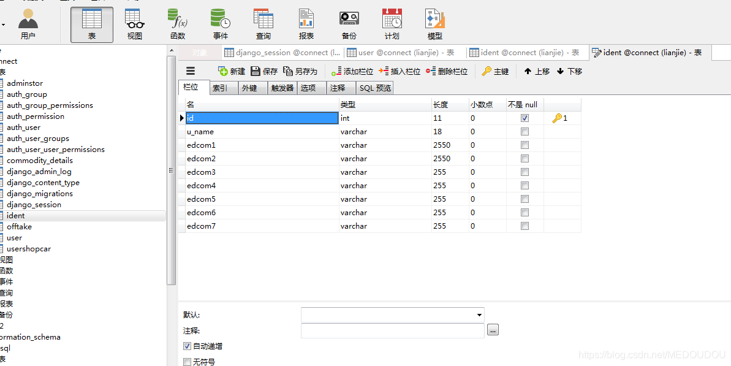
Task: Click the u_name field name cell
Action: (262, 132)
